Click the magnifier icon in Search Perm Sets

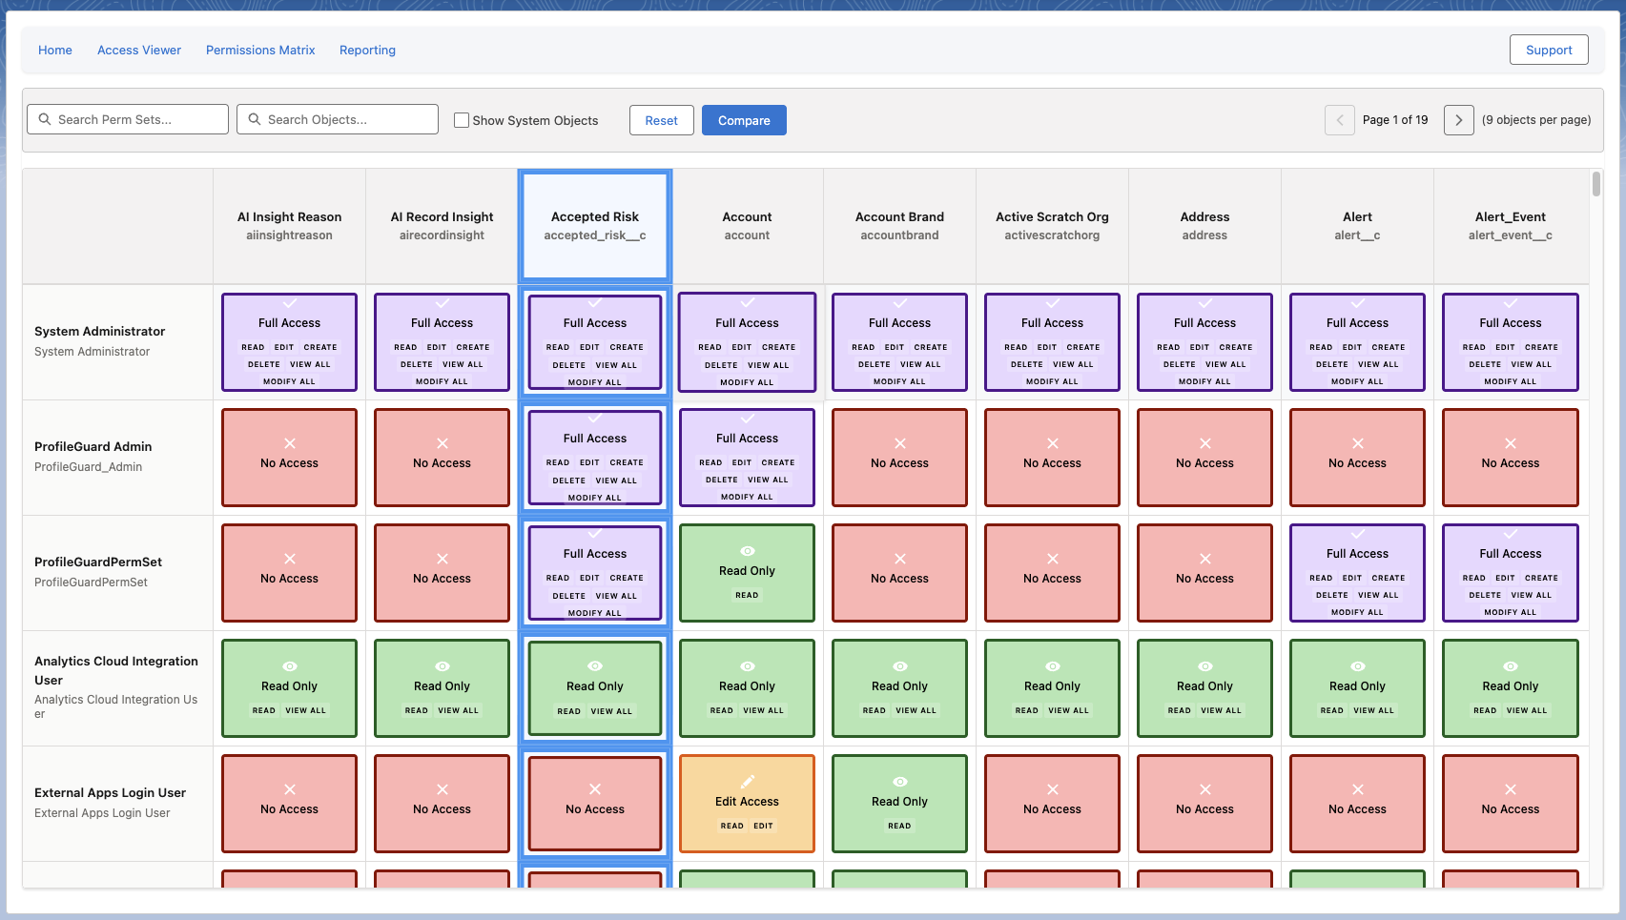coord(45,119)
